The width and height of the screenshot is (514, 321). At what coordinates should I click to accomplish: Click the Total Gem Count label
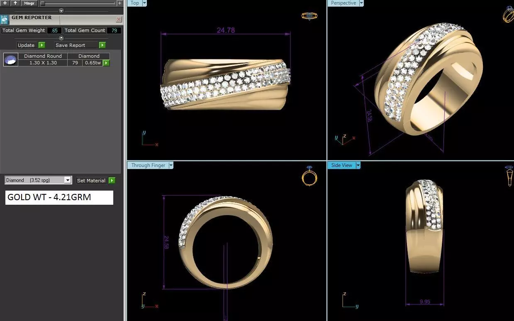[x=85, y=30]
